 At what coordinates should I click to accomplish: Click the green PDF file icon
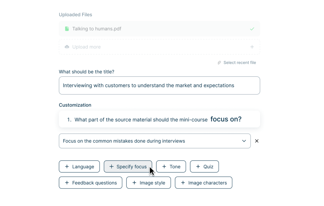(x=67, y=29)
